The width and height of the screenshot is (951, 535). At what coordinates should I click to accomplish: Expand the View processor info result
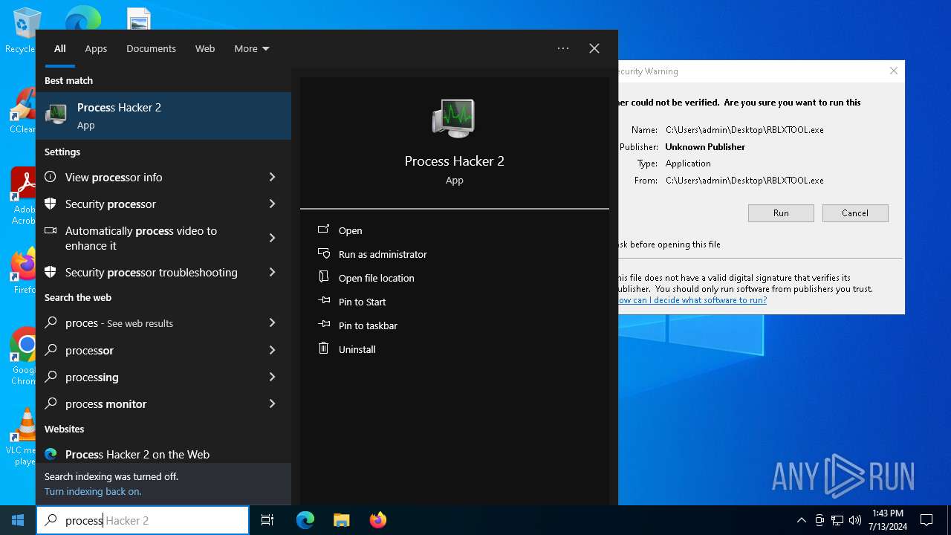(272, 177)
